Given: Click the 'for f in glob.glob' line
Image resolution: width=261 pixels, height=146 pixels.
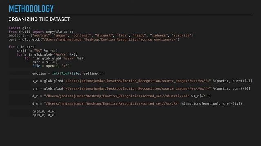Looking at the screenshot, I should pyautogui.click(x=55, y=58).
